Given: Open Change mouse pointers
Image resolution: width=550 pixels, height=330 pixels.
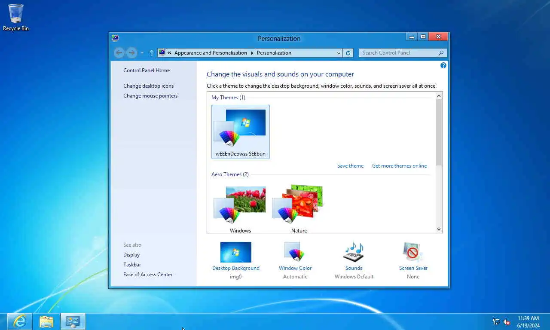Looking at the screenshot, I should (x=150, y=96).
